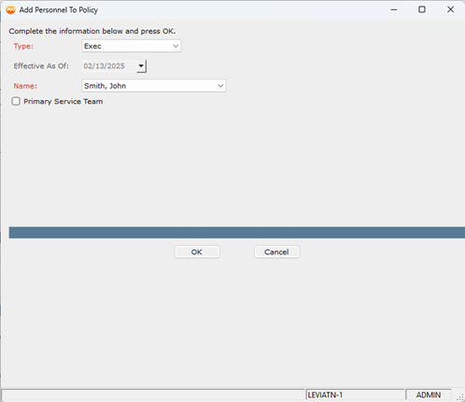Click the Smith, John text in Name field

click(x=105, y=86)
